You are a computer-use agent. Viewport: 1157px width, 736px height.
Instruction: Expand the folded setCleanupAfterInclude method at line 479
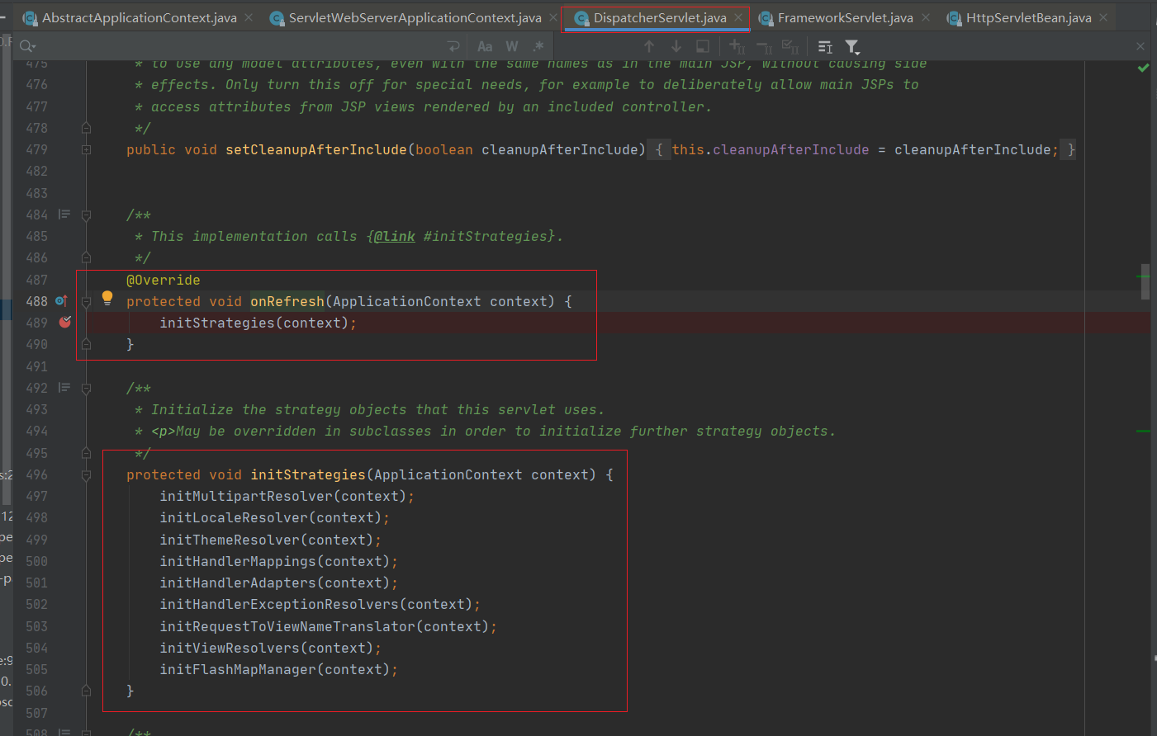[86, 150]
